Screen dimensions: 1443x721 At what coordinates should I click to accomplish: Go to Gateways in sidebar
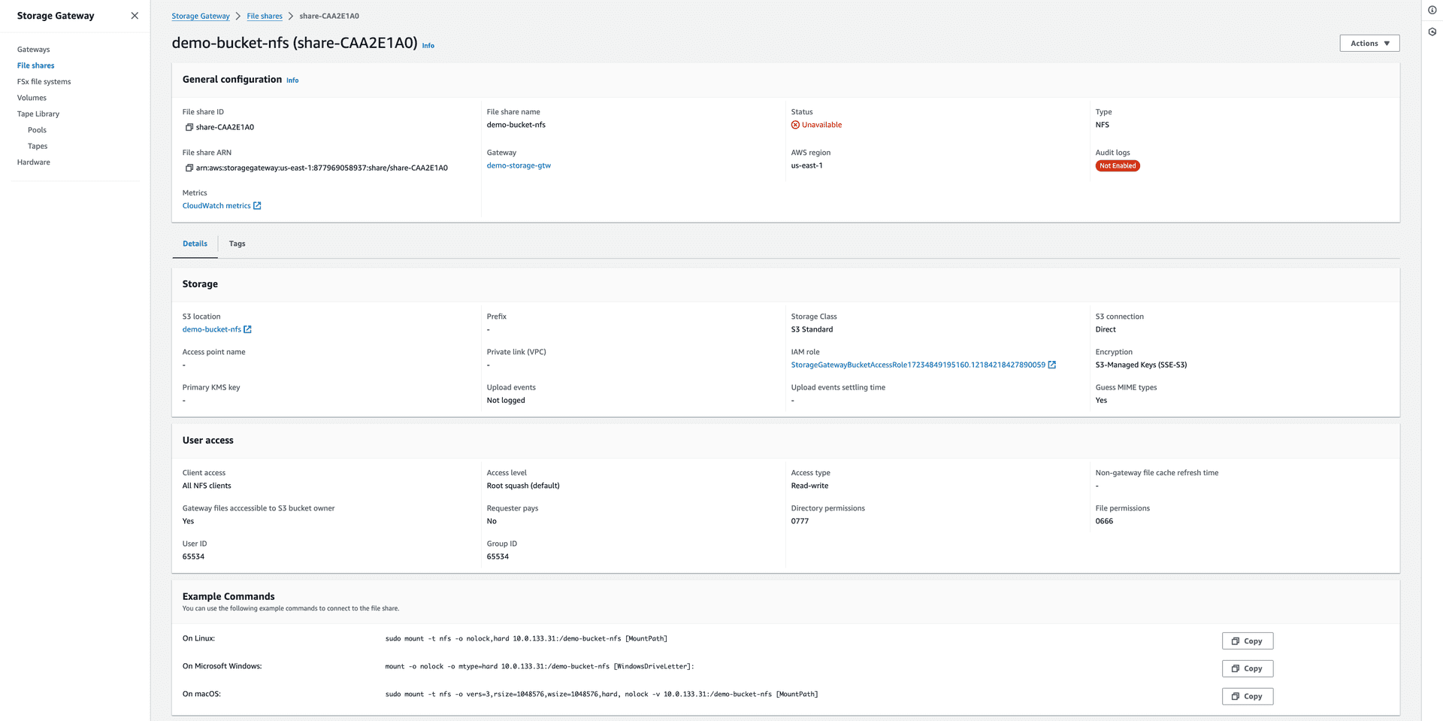pyautogui.click(x=34, y=50)
